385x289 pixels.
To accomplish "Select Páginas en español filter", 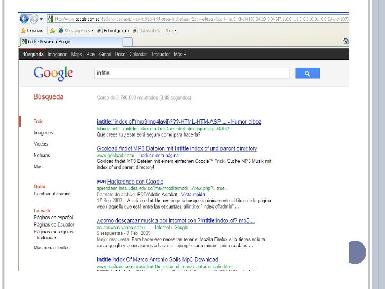I will (x=53, y=218).
